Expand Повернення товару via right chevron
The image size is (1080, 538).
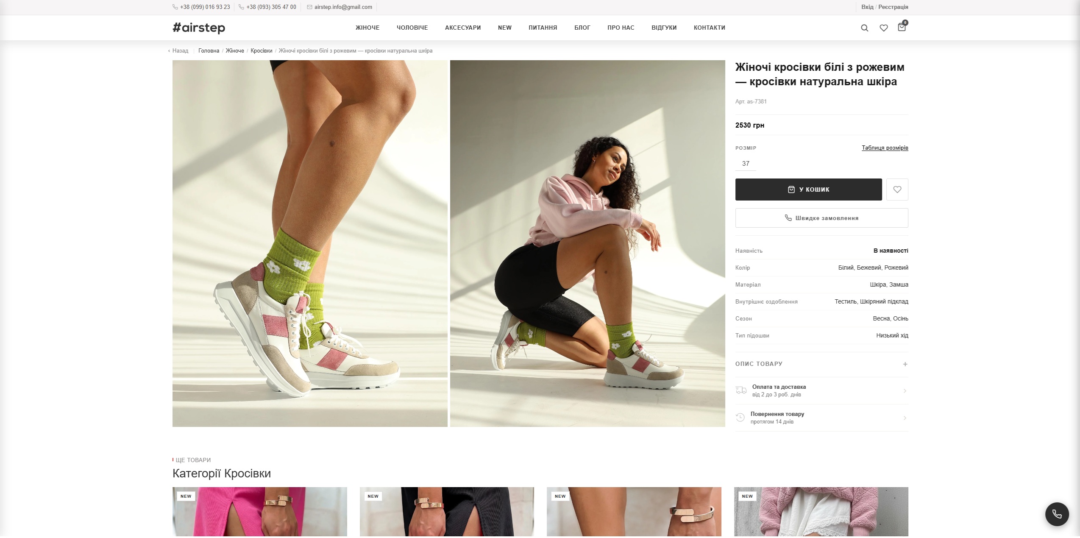click(x=905, y=418)
